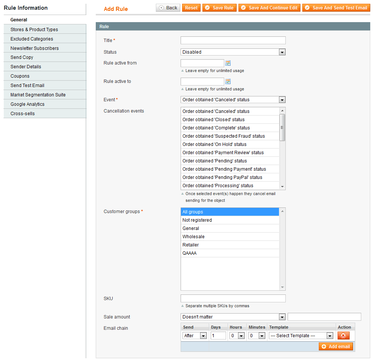Select 'Suspected Fraud' status cancellation event
The height and width of the screenshot is (362, 374).
230,136
